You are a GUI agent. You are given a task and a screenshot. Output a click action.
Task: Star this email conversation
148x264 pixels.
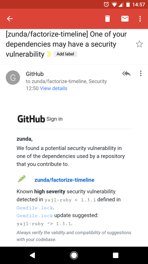tap(139, 44)
